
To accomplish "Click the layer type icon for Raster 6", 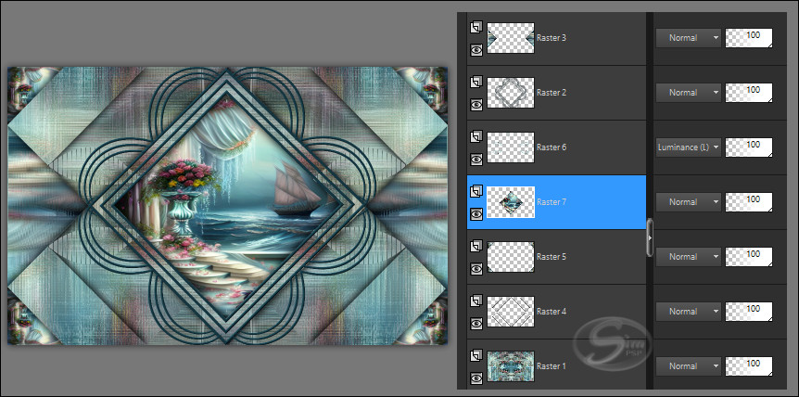I will (476, 136).
